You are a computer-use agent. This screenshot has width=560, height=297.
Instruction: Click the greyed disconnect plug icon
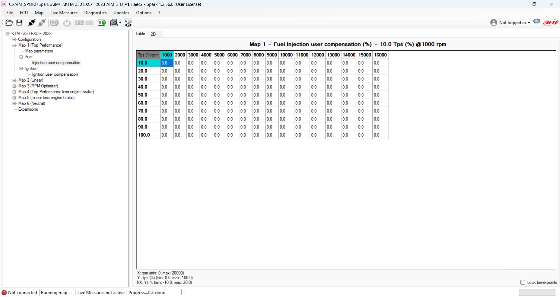click(x=42, y=23)
